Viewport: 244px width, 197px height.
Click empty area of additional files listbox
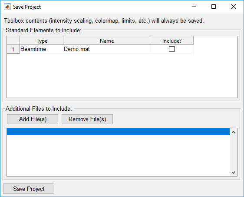coord(118,156)
